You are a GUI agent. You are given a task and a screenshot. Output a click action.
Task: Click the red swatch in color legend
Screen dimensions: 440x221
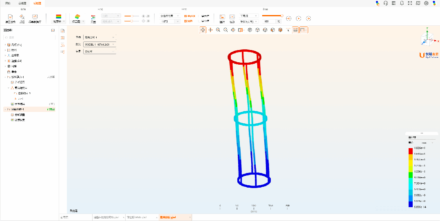tap(410, 151)
